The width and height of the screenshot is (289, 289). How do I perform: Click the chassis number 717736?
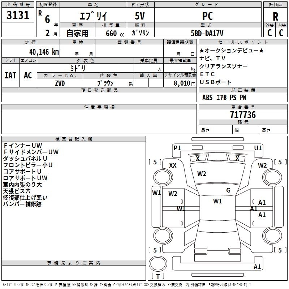(243, 115)
